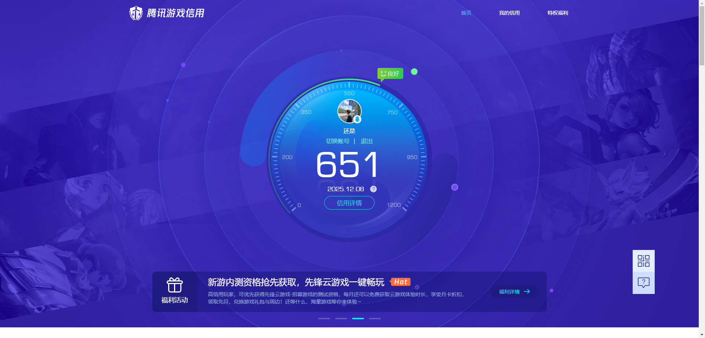Open the help tooltip beside the date 2025.12.08

373,189
